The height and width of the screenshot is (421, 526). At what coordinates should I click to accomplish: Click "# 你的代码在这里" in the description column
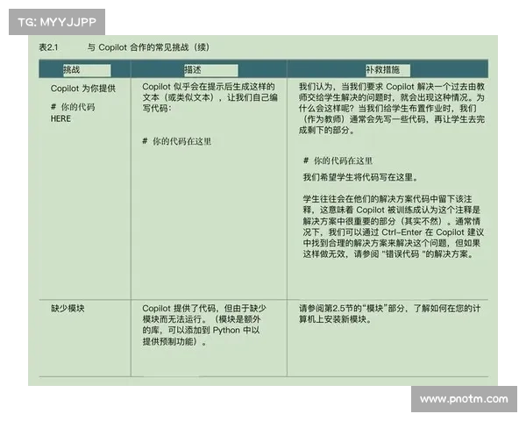click(x=177, y=141)
